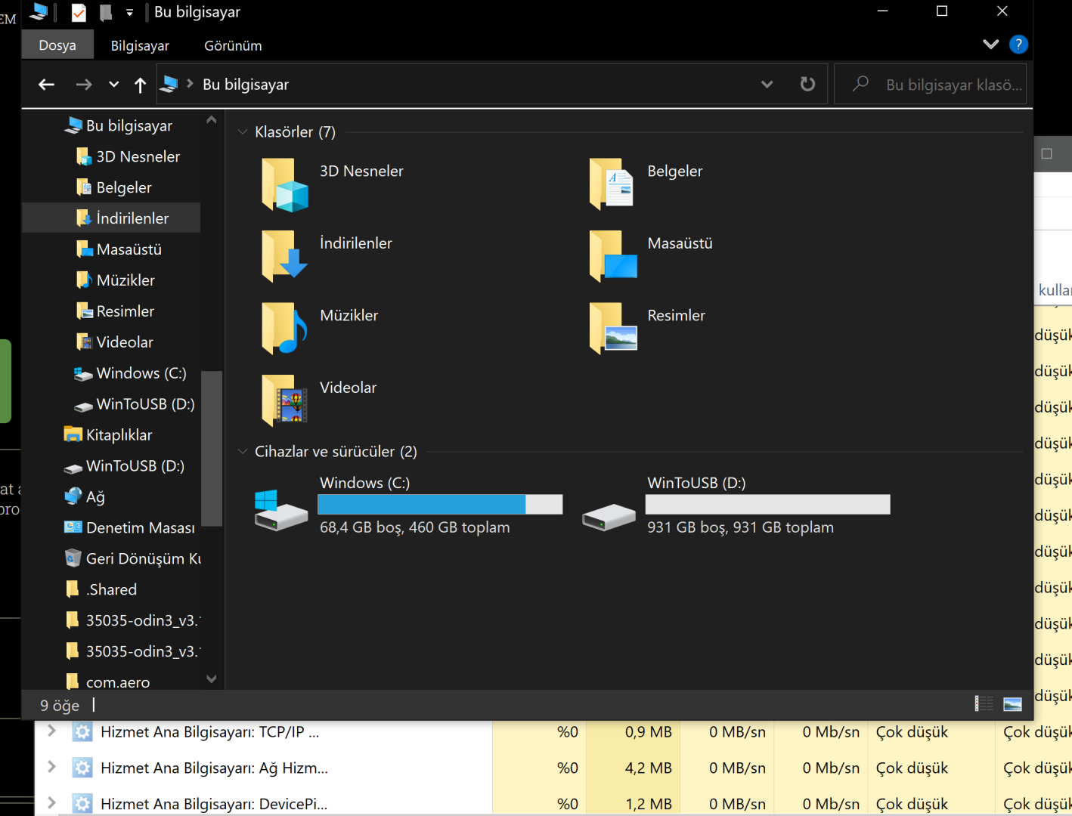Screen dimensions: 1072x816
Task: Select the large Masaüstü folder icon
Action: click(613, 256)
